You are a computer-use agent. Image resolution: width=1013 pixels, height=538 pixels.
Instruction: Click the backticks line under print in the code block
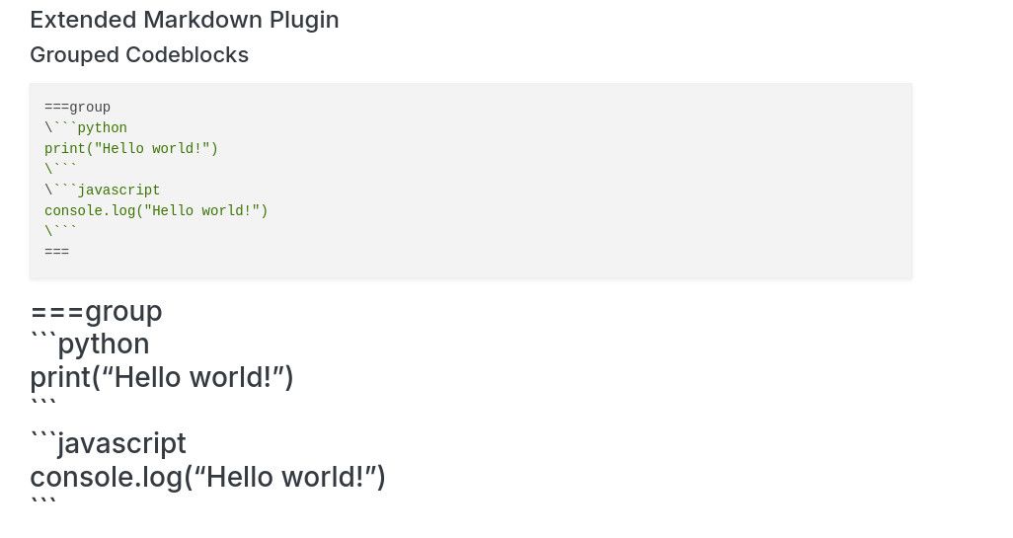pyautogui.click(x=60, y=169)
